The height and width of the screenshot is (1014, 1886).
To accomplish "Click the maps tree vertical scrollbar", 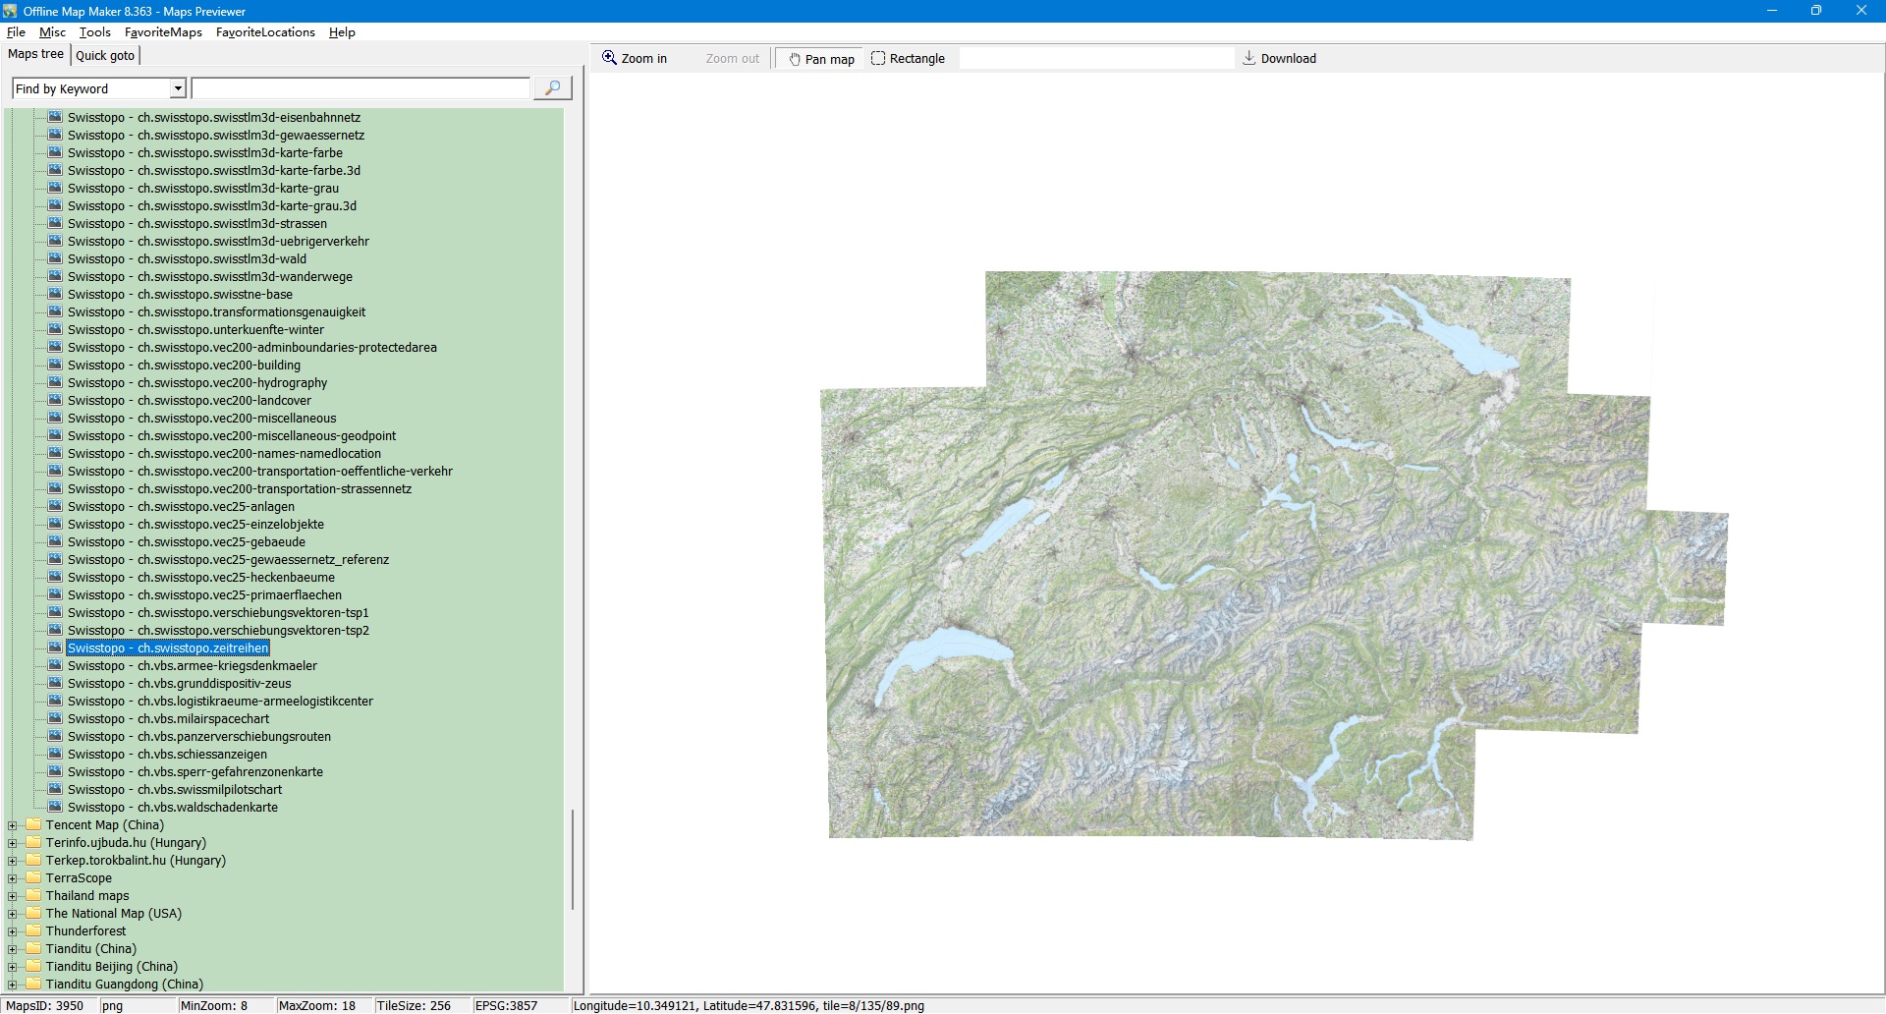I will point(572,860).
